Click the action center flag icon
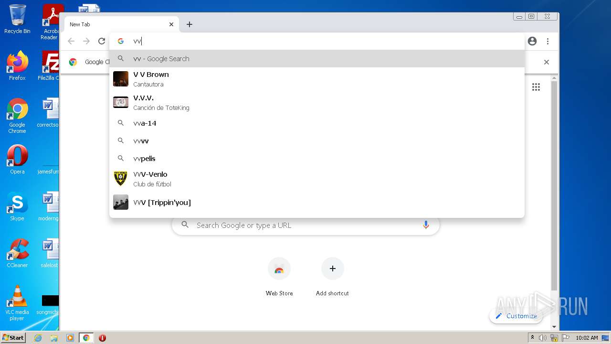This screenshot has width=611, height=344. [x=566, y=338]
